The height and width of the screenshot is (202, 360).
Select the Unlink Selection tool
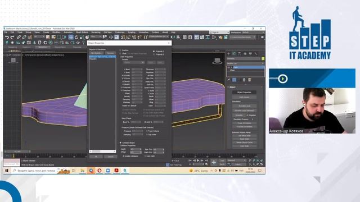pyautogui.click(x=24, y=37)
